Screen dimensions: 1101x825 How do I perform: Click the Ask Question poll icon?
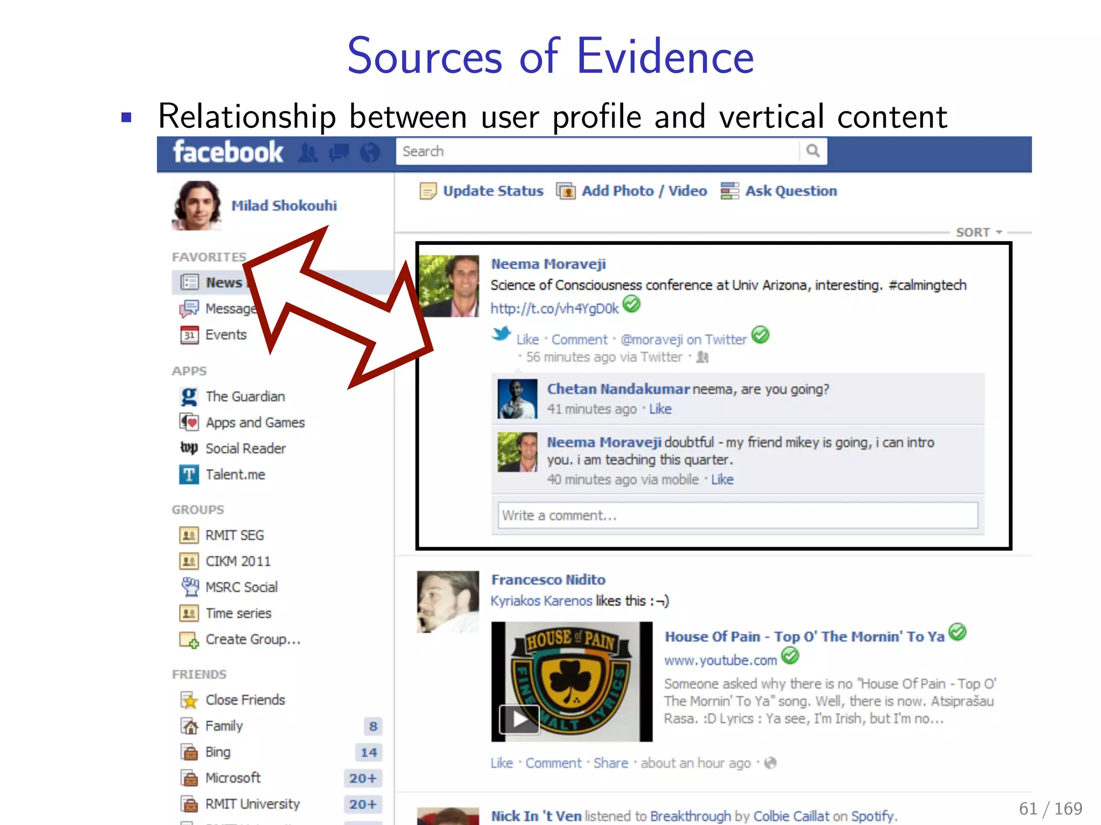tap(730, 191)
